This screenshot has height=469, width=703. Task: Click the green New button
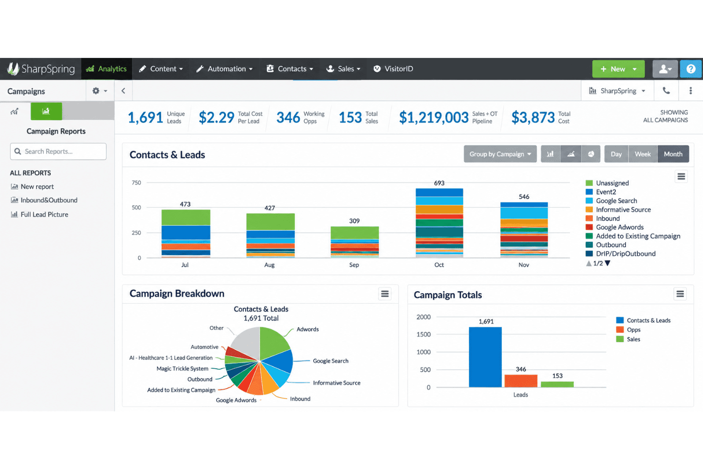[x=618, y=69]
